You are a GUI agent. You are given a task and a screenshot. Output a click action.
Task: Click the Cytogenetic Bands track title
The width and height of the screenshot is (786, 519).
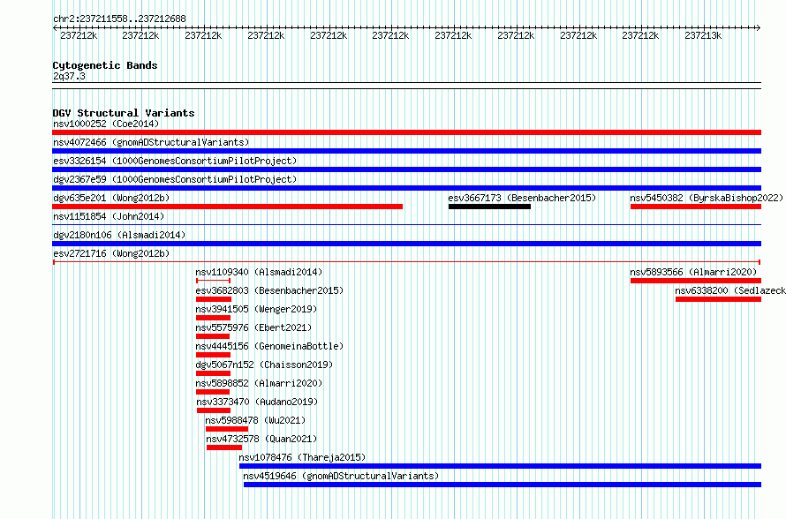(x=105, y=65)
